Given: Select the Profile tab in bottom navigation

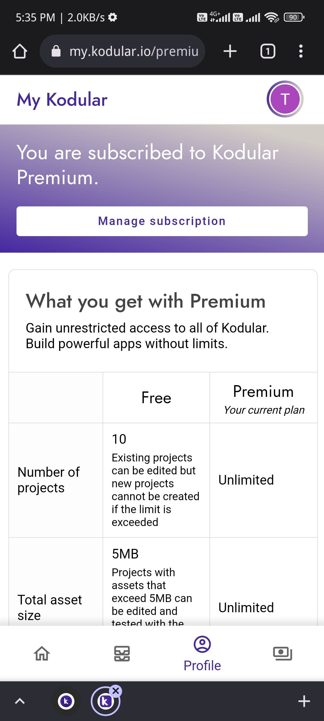Looking at the screenshot, I should [202, 653].
